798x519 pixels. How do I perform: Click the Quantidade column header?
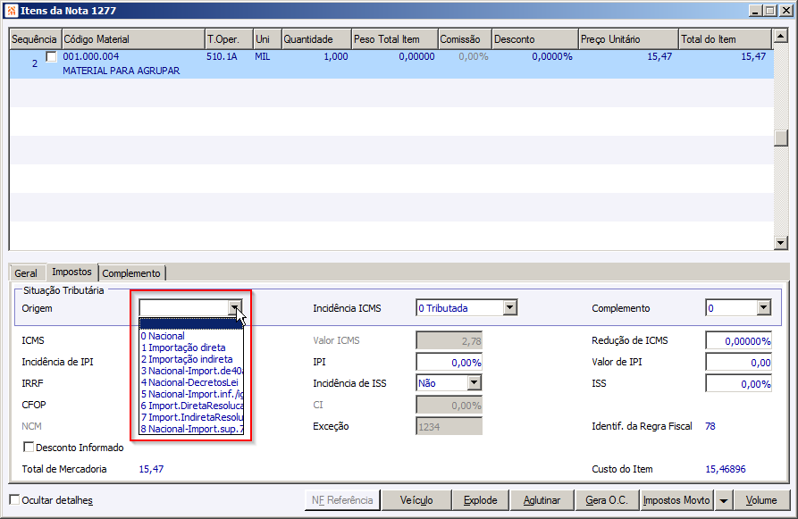tap(316, 39)
